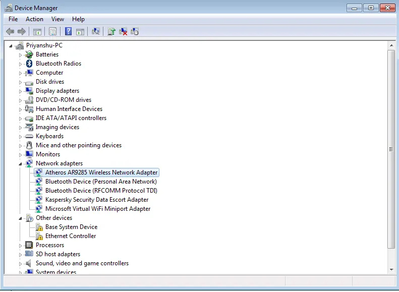Open the View menu
Viewport: 399px width, 292px height.
(58, 19)
